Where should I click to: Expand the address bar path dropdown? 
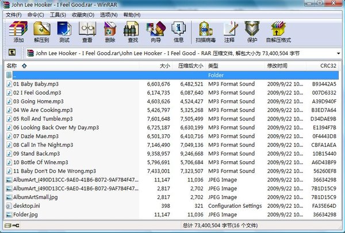point(339,53)
